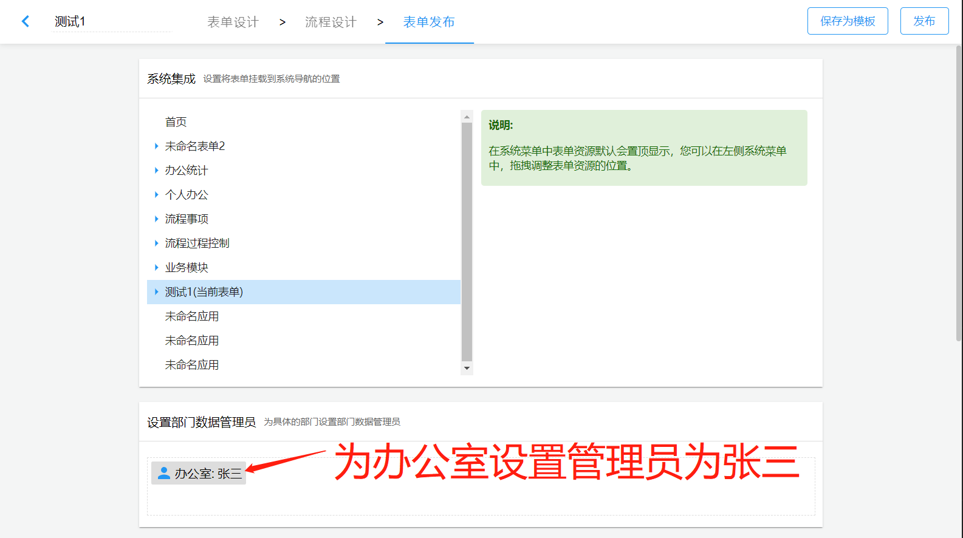Screen dimensions: 963x538
Task: Expand the 个人办公 tree node
Action: pos(156,195)
